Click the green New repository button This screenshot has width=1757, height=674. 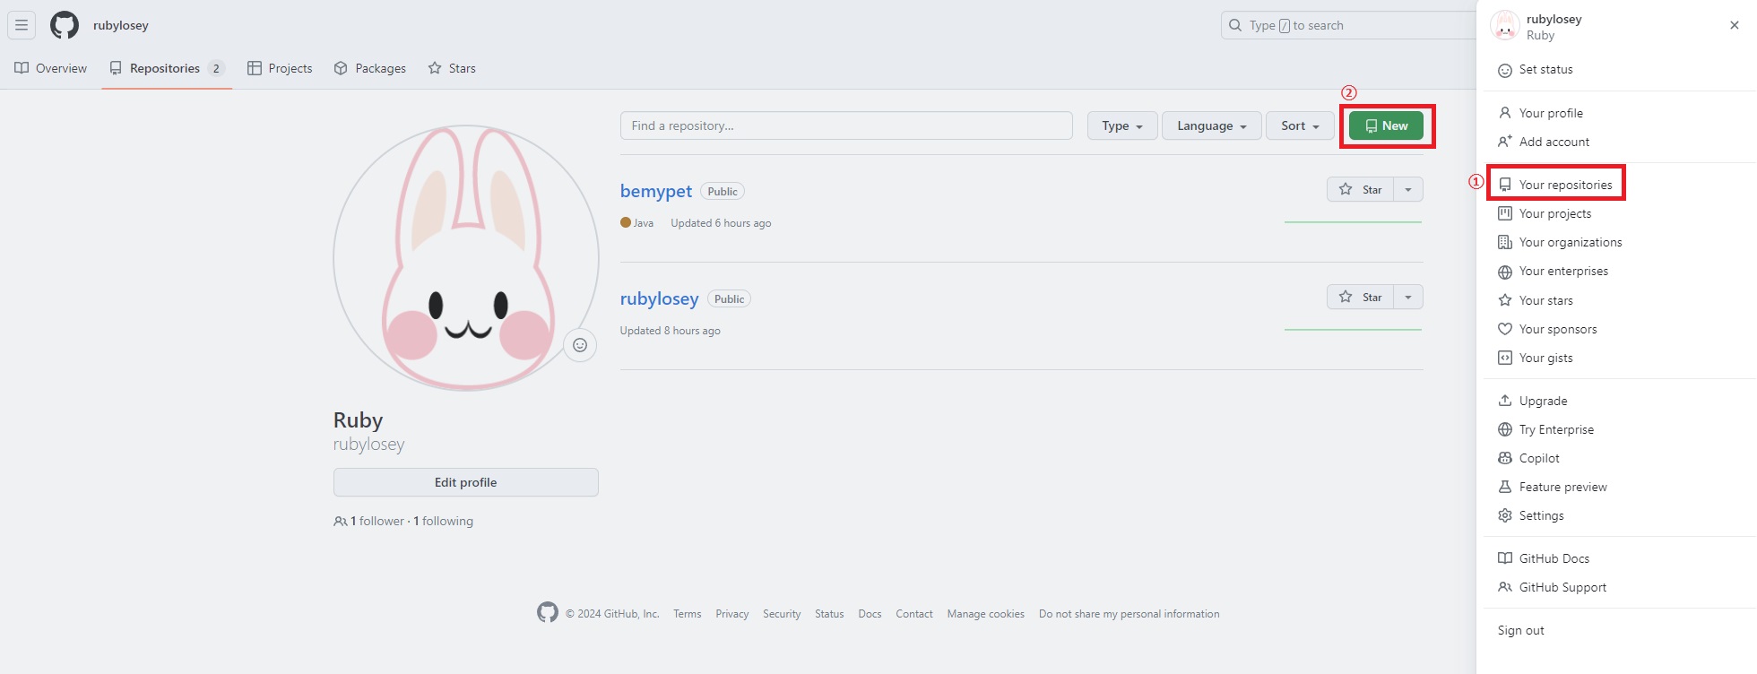click(1386, 125)
